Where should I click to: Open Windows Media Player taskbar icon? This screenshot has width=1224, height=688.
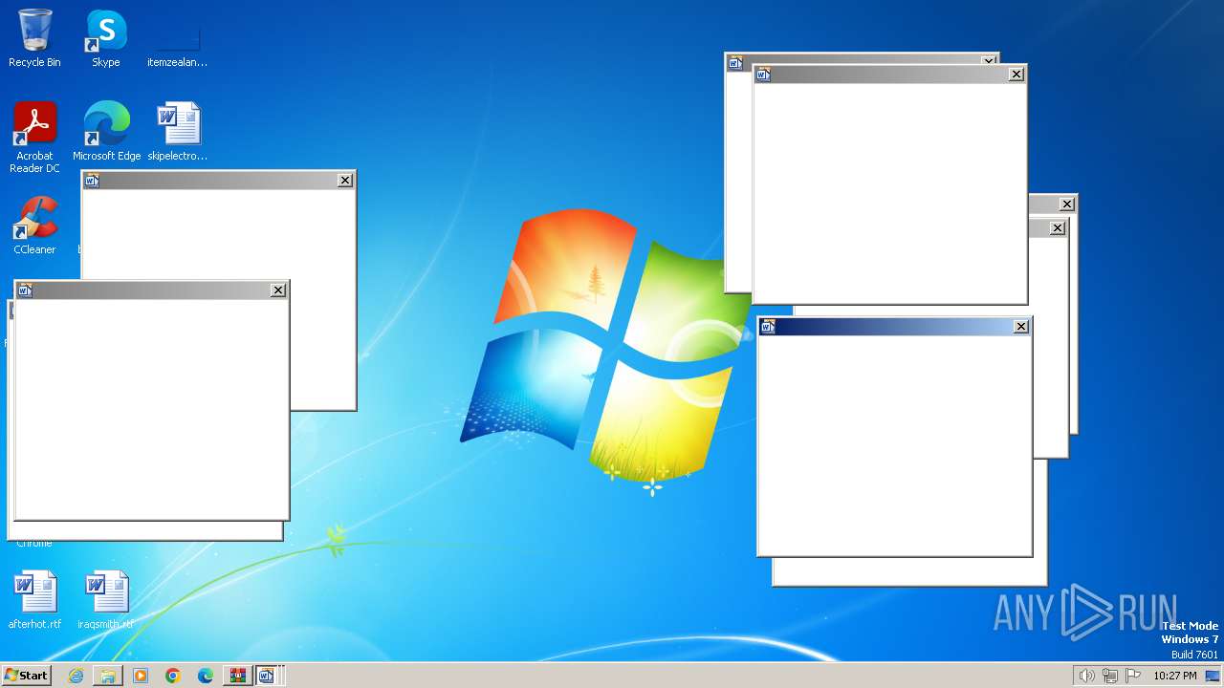141,676
